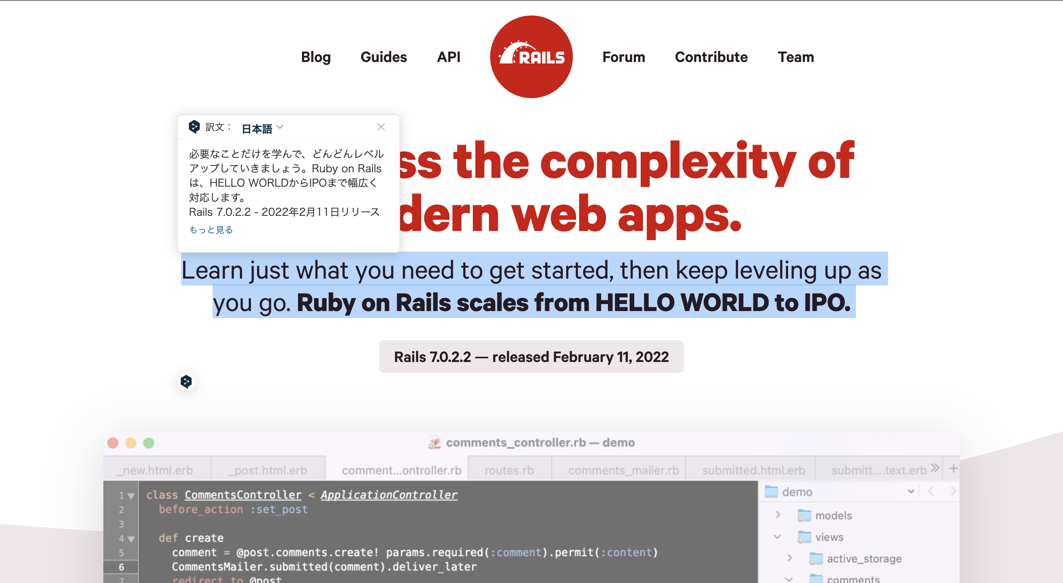Click the Rails 7.0.2.2 release button
1063x583 pixels.
click(x=531, y=356)
